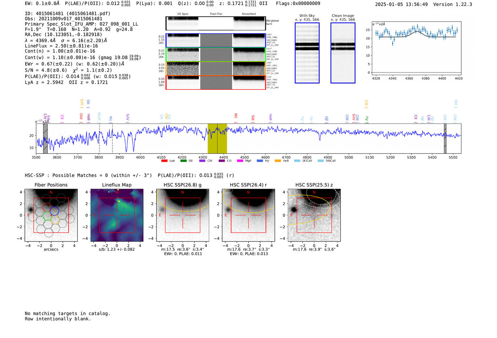Image resolution: width=497 pixels, height=338 pixels.
Task: Open the HSC SSP(26.8) g image
Action: [182, 215]
